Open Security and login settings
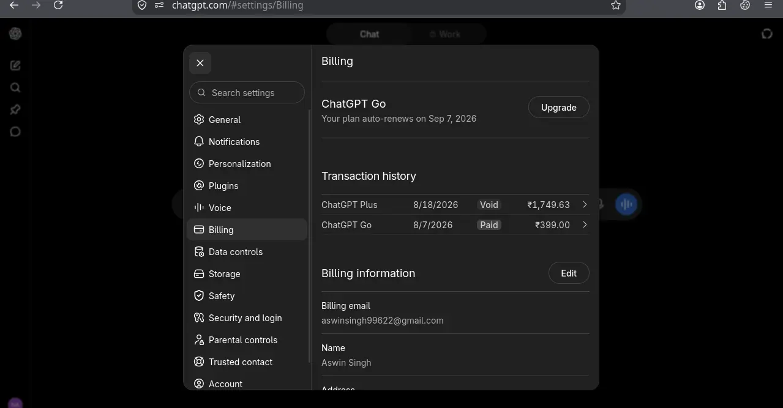Viewport: 783px width, 408px height. 247,317
